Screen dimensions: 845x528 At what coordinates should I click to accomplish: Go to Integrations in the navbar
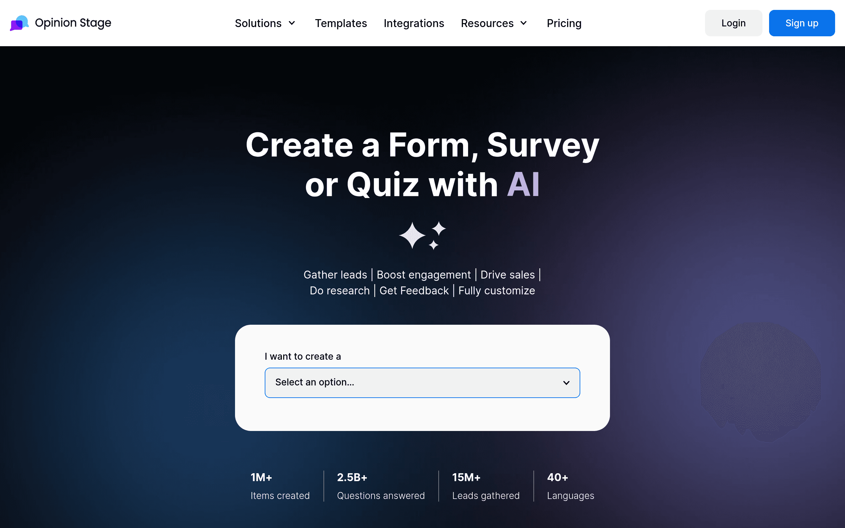414,23
